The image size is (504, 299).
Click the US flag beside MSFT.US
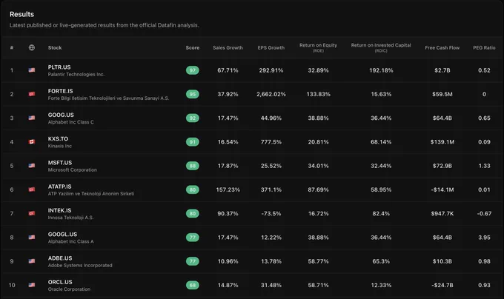(x=31, y=166)
